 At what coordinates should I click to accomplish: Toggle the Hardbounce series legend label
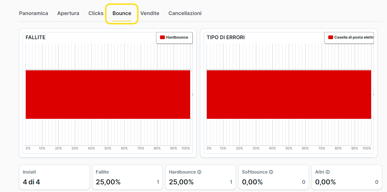177,37
